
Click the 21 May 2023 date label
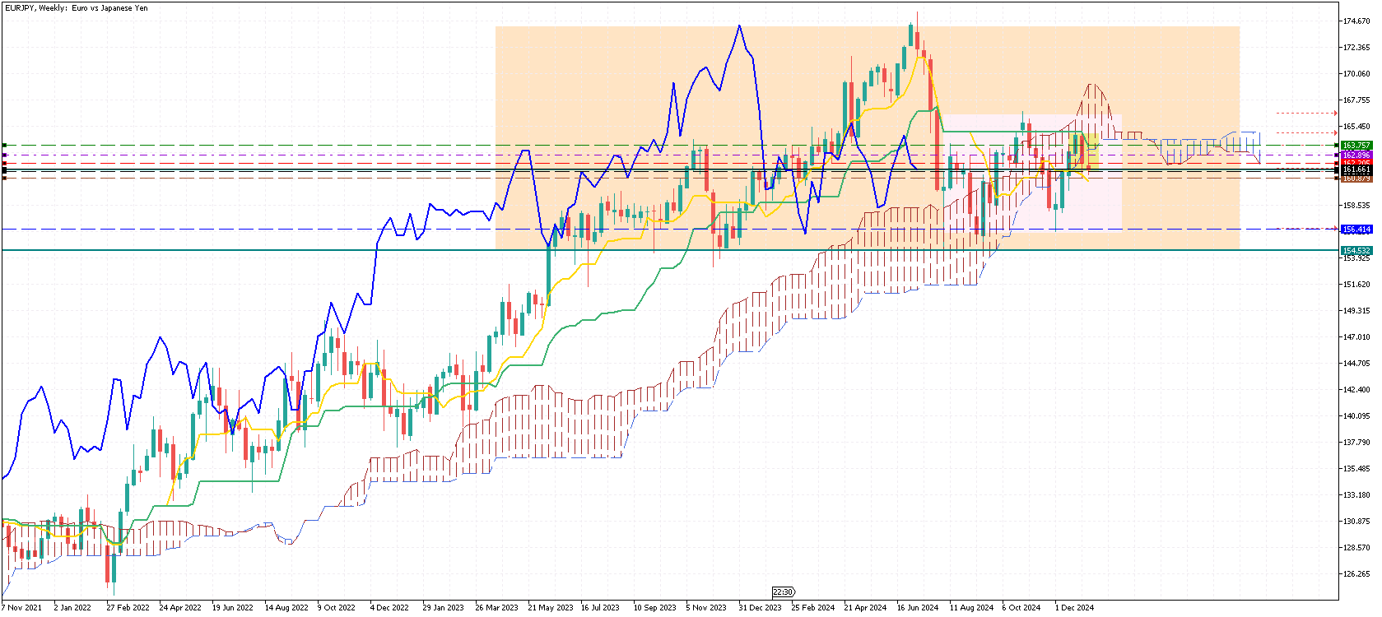point(551,608)
